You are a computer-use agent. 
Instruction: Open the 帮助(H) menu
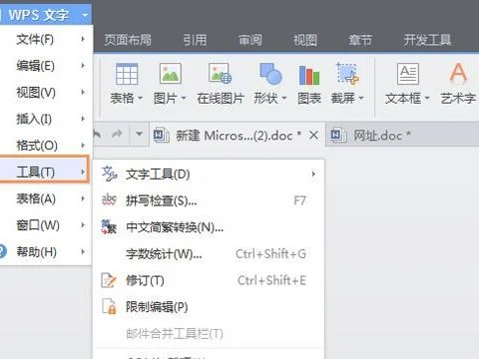46,252
